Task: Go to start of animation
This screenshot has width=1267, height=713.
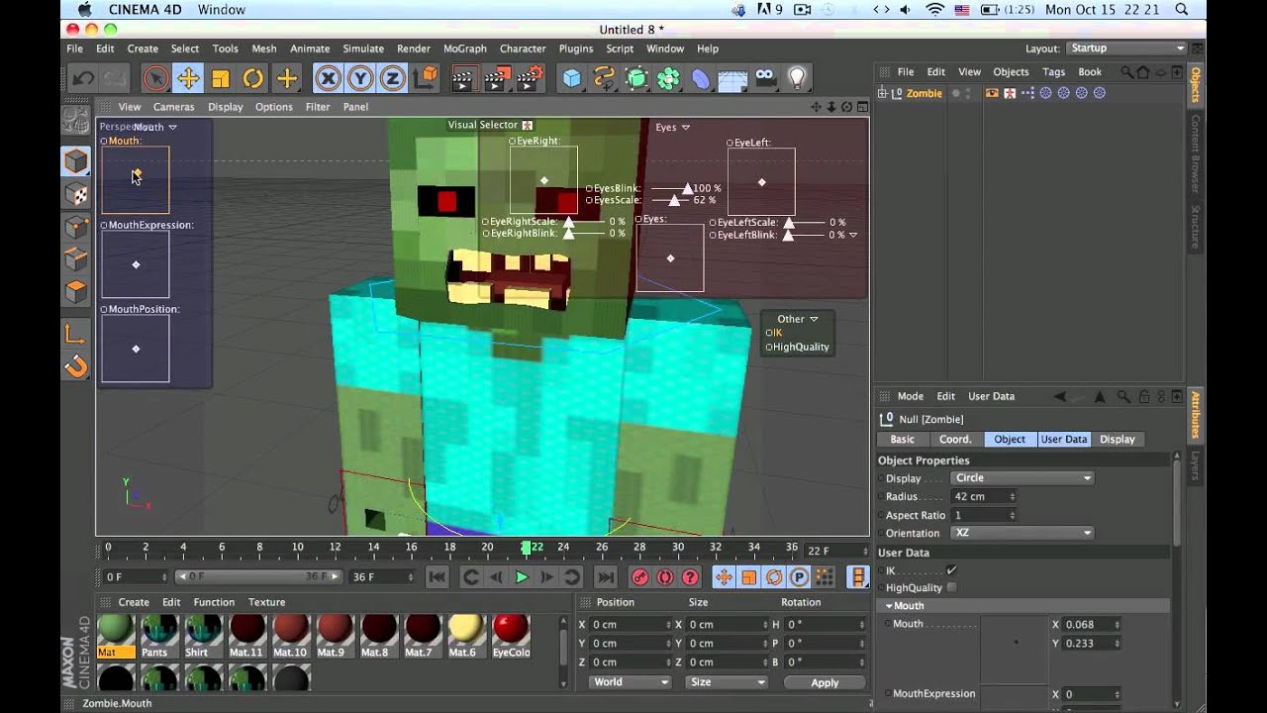Action: point(437,577)
